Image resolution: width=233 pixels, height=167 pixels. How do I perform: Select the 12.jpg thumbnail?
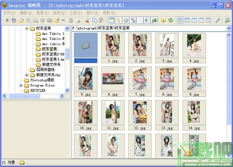click(x=140, y=113)
